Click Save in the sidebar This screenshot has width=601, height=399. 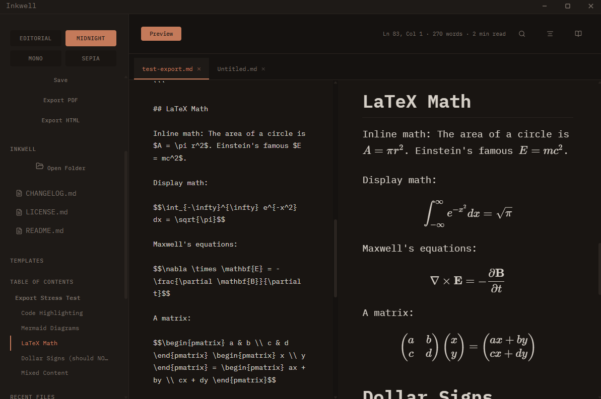point(60,80)
